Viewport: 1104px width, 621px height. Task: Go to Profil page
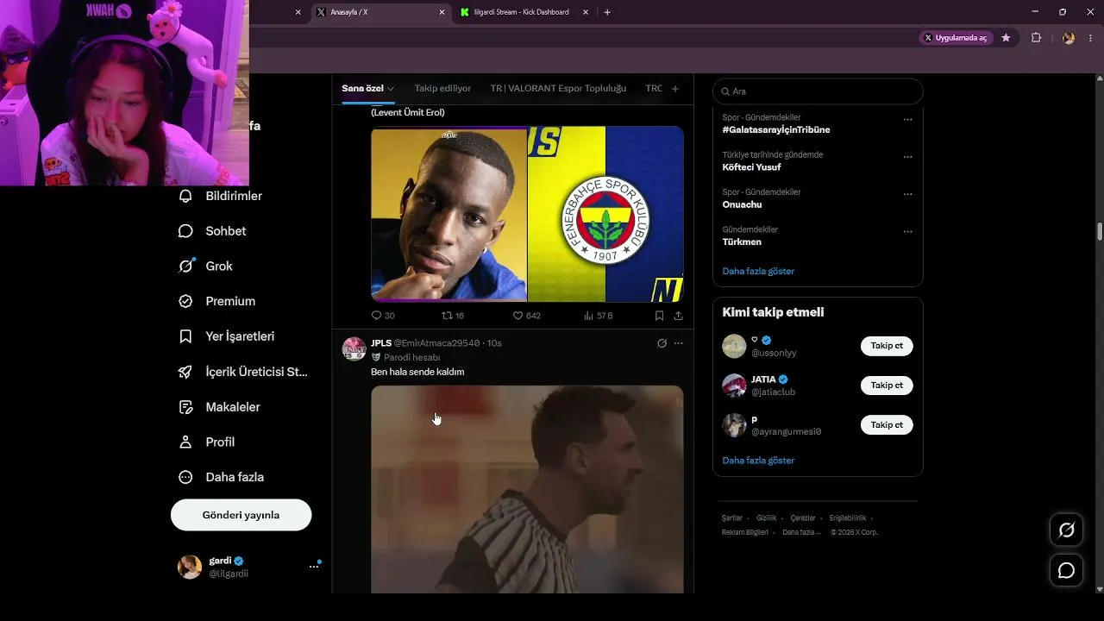(x=206, y=442)
